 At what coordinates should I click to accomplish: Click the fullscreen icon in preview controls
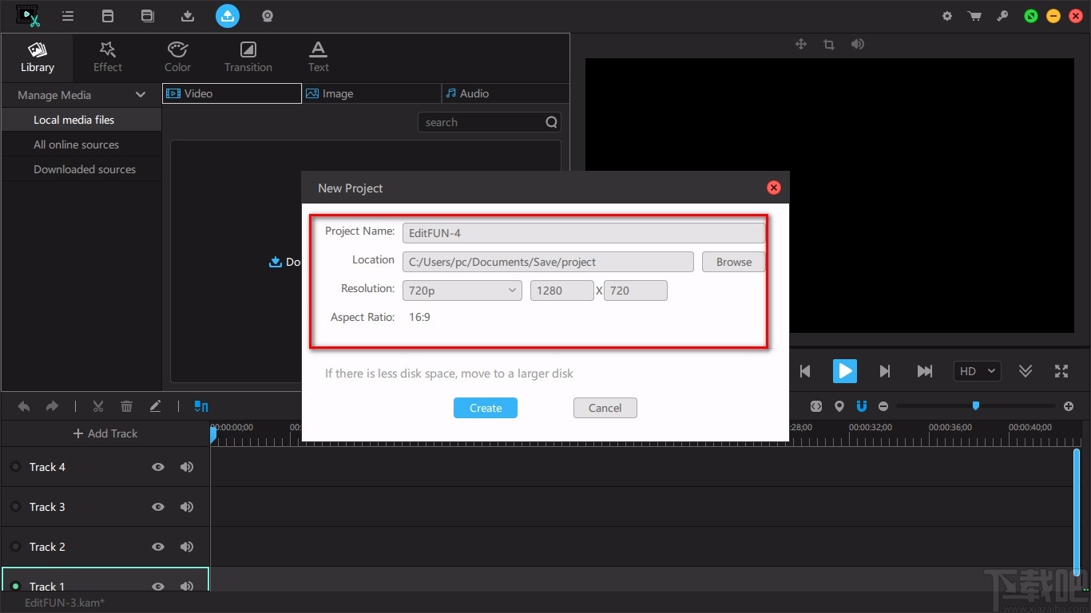pos(1061,371)
